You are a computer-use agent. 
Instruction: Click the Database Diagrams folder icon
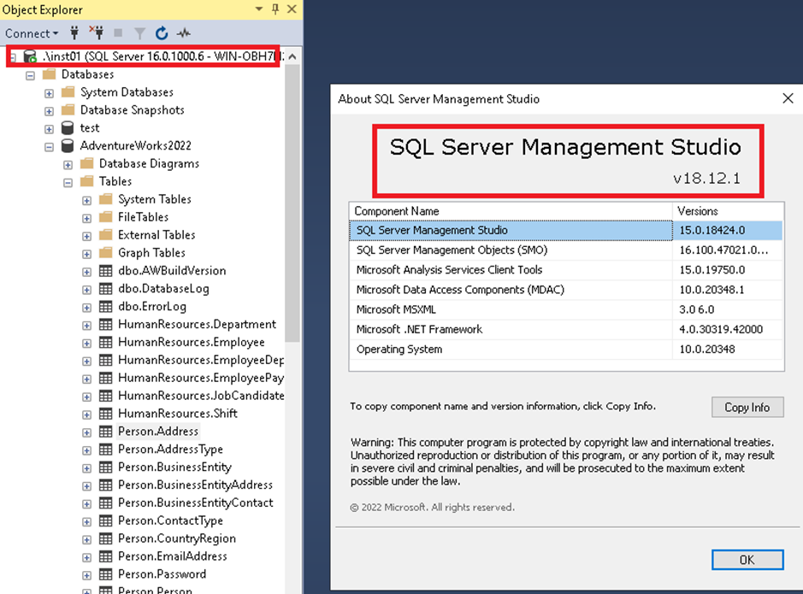87,164
